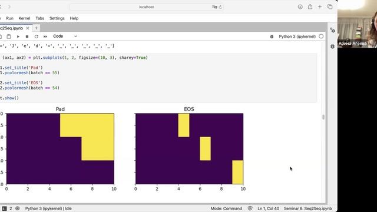Run the selected notebook cell

tap(18, 37)
